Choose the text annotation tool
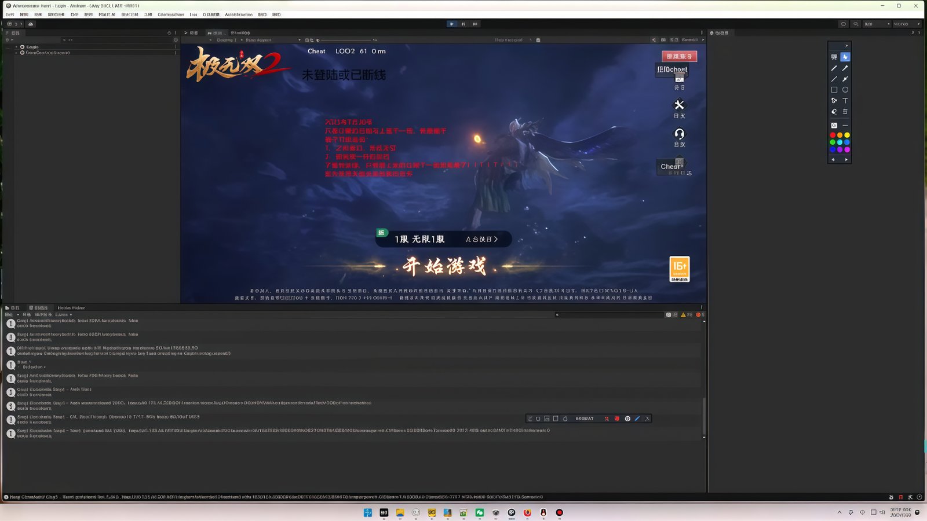Image resolution: width=927 pixels, height=521 pixels. tap(845, 101)
